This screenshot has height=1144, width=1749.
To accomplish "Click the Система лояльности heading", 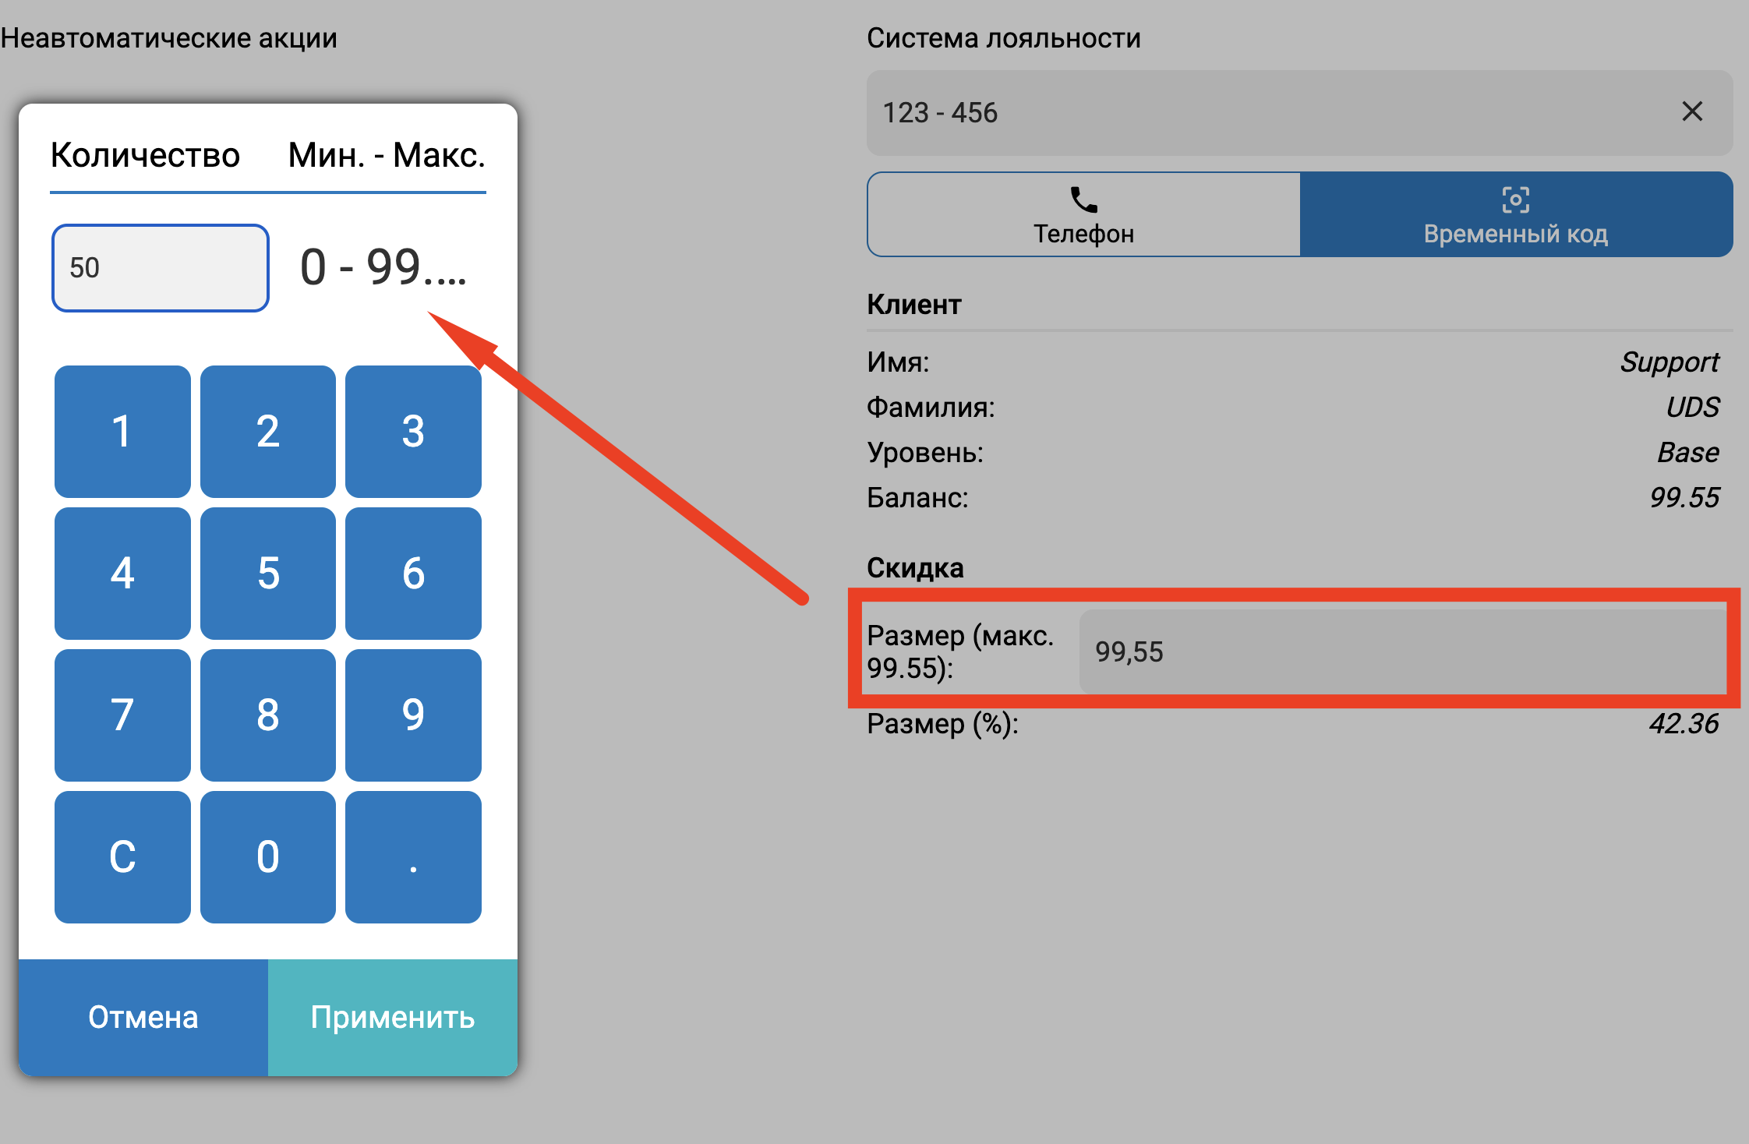I will point(1004,37).
